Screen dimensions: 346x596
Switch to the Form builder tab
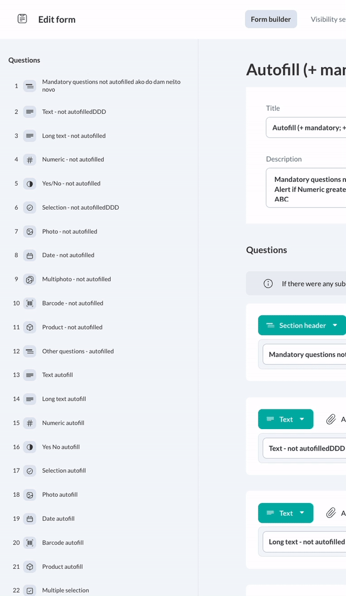(270, 18)
